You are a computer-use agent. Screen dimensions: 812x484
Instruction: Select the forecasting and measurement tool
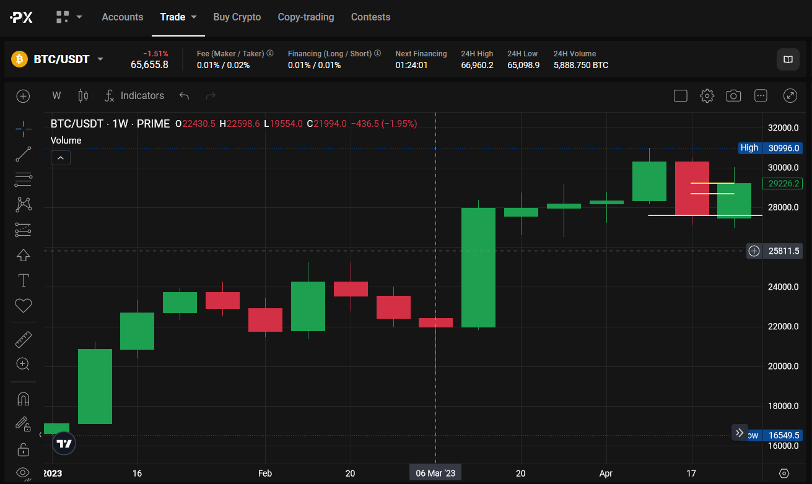pyautogui.click(x=24, y=230)
